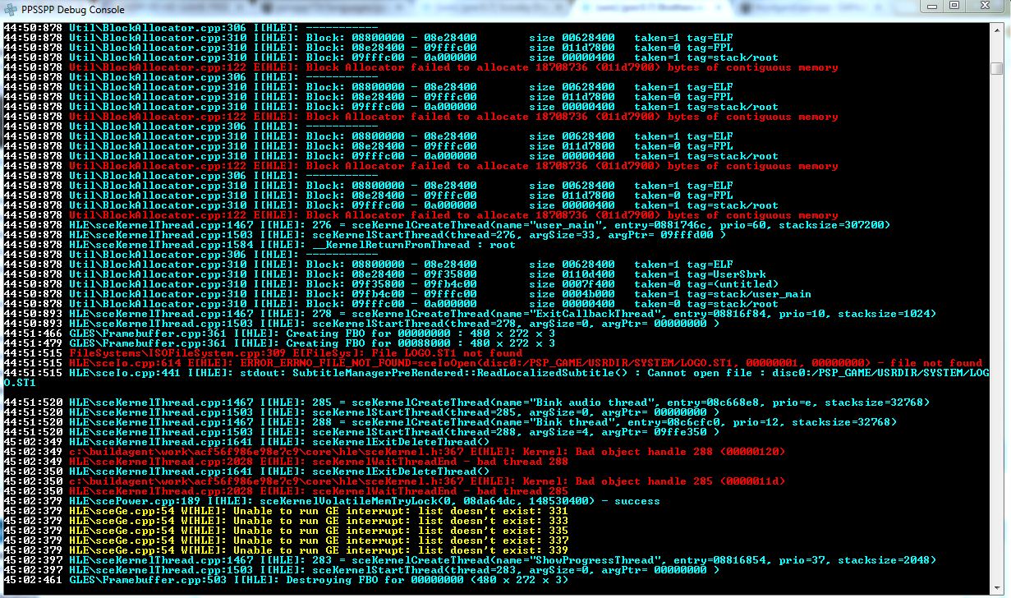Image resolution: width=1011 pixels, height=598 pixels.
Task: Click the PPSSPP Debug Console title text
Action: click(x=73, y=10)
